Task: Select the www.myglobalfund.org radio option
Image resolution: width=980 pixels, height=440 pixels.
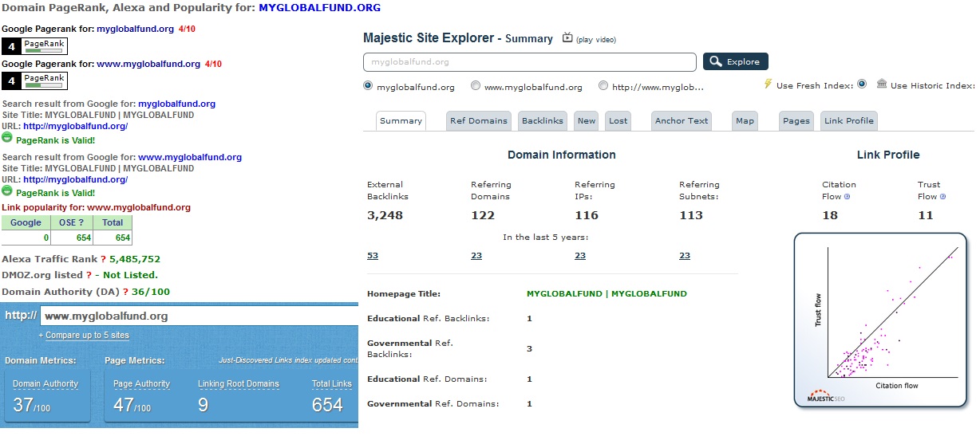Action: [x=476, y=86]
